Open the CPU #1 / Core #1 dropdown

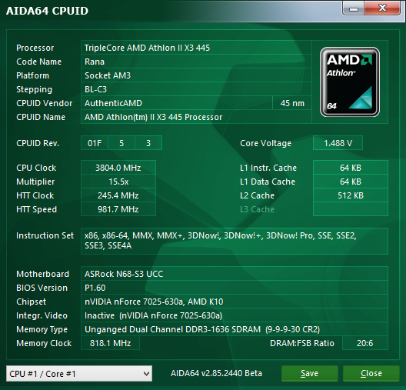(x=79, y=373)
